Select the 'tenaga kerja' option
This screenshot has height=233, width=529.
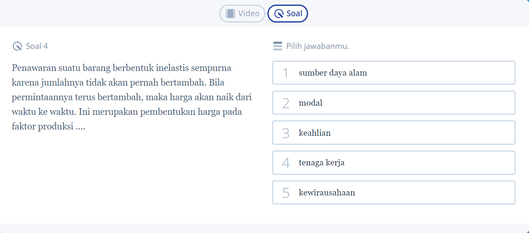tap(393, 163)
